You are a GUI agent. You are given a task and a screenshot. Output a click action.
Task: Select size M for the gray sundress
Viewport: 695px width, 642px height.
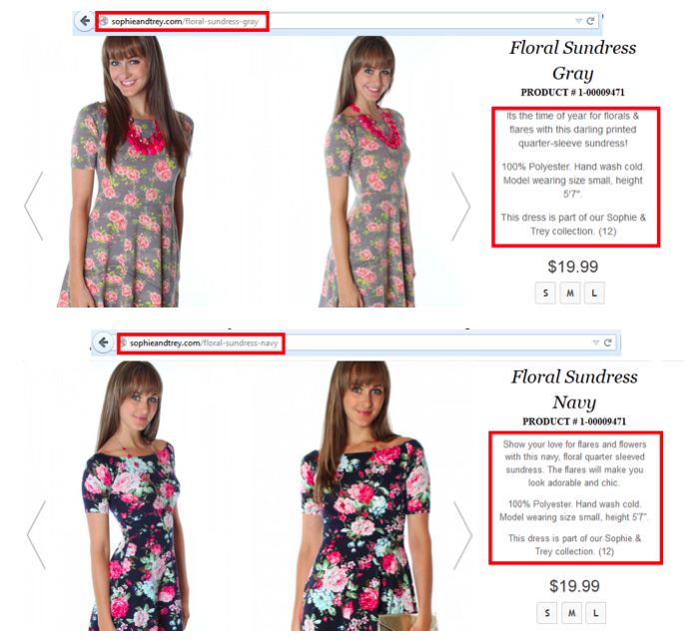click(x=570, y=293)
